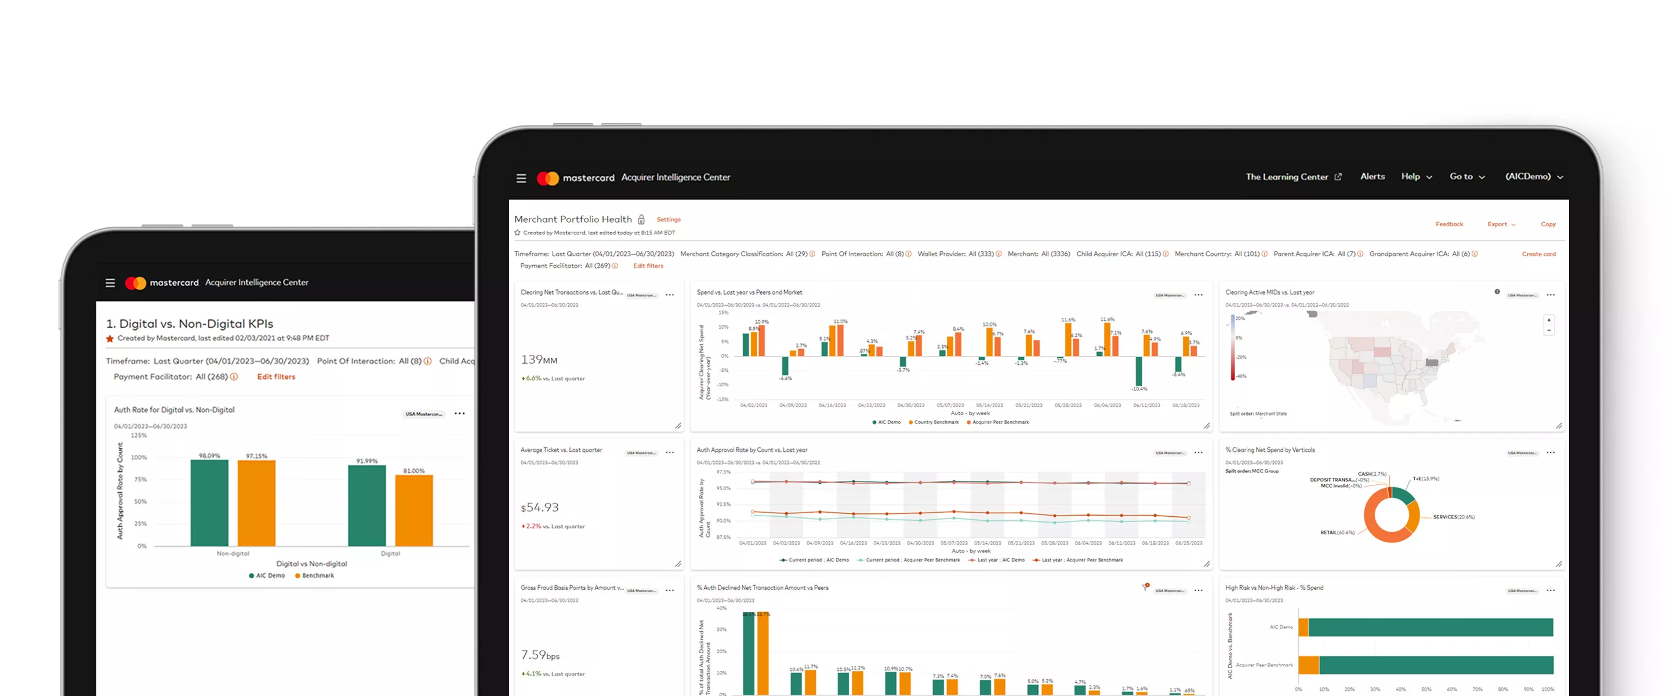The width and height of the screenshot is (1670, 696).
Task: Toggle Country Benchmark legend series
Action: (x=933, y=422)
